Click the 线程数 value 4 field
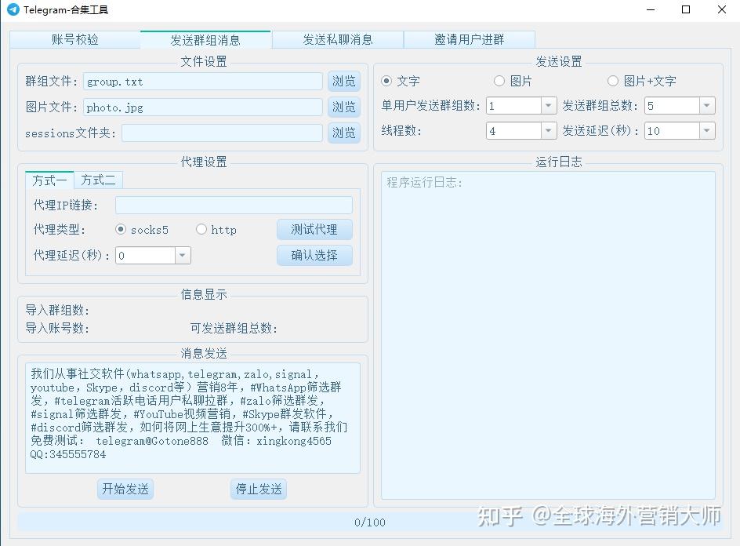 (514, 131)
